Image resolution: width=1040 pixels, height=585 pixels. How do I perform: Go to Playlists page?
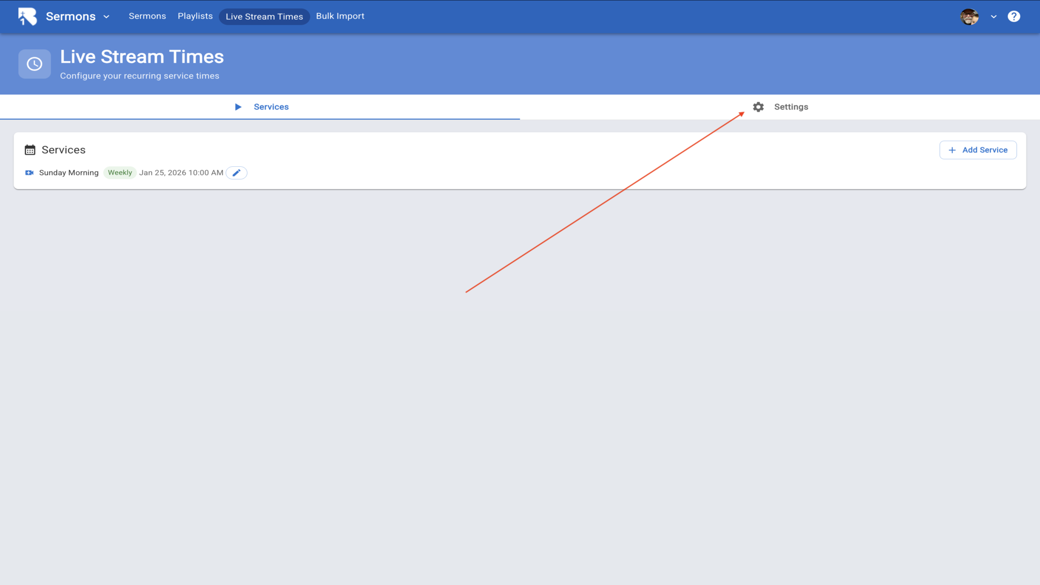(195, 16)
